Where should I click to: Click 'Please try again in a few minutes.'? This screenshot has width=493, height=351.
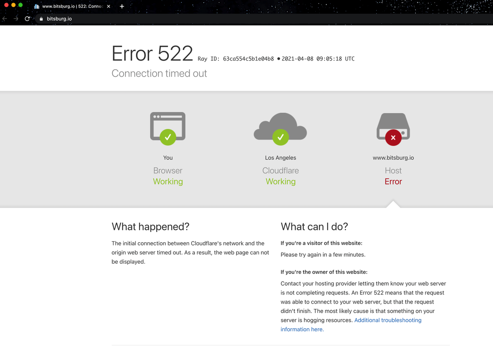[323, 255]
